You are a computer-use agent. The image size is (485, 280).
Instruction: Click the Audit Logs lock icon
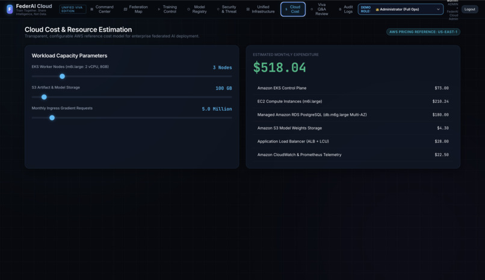340,9
